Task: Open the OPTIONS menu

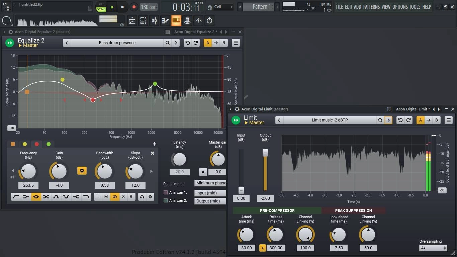Action: tap(400, 7)
